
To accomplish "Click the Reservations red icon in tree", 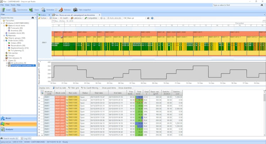I will 9,45.
